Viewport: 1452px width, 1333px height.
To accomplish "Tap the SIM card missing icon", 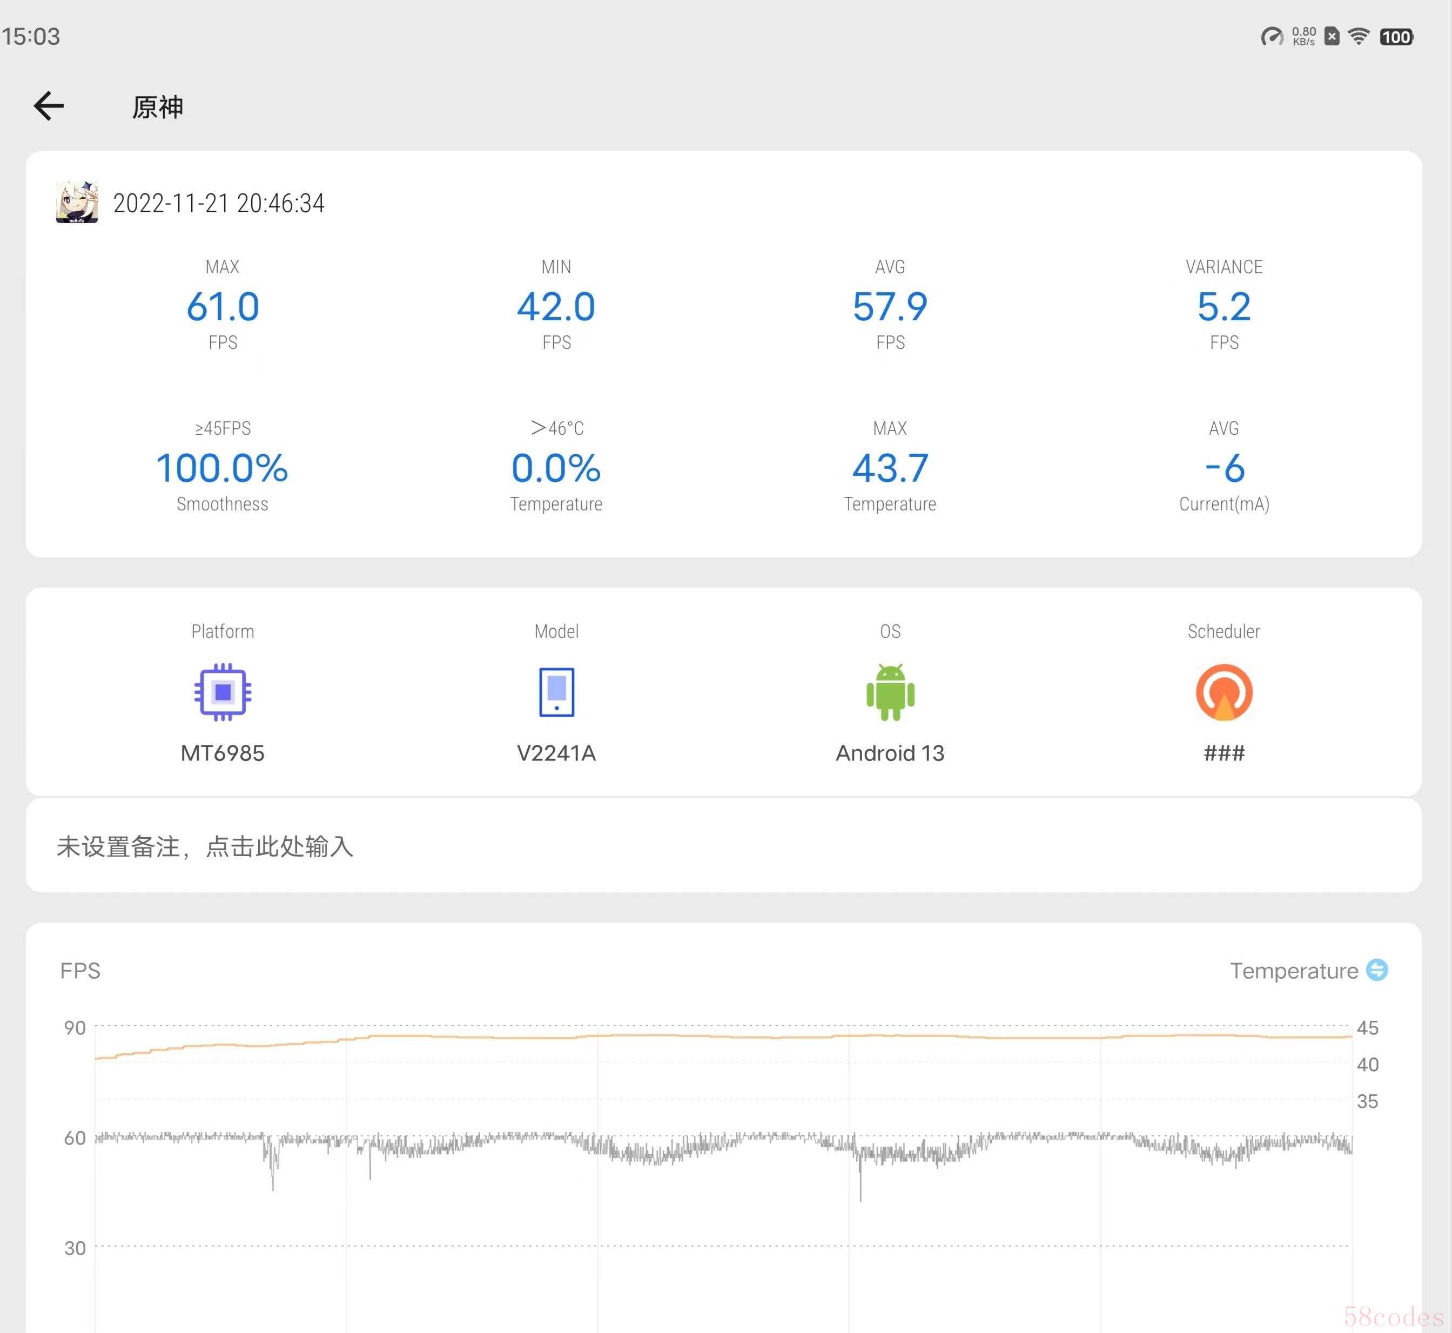I will click(x=1332, y=36).
